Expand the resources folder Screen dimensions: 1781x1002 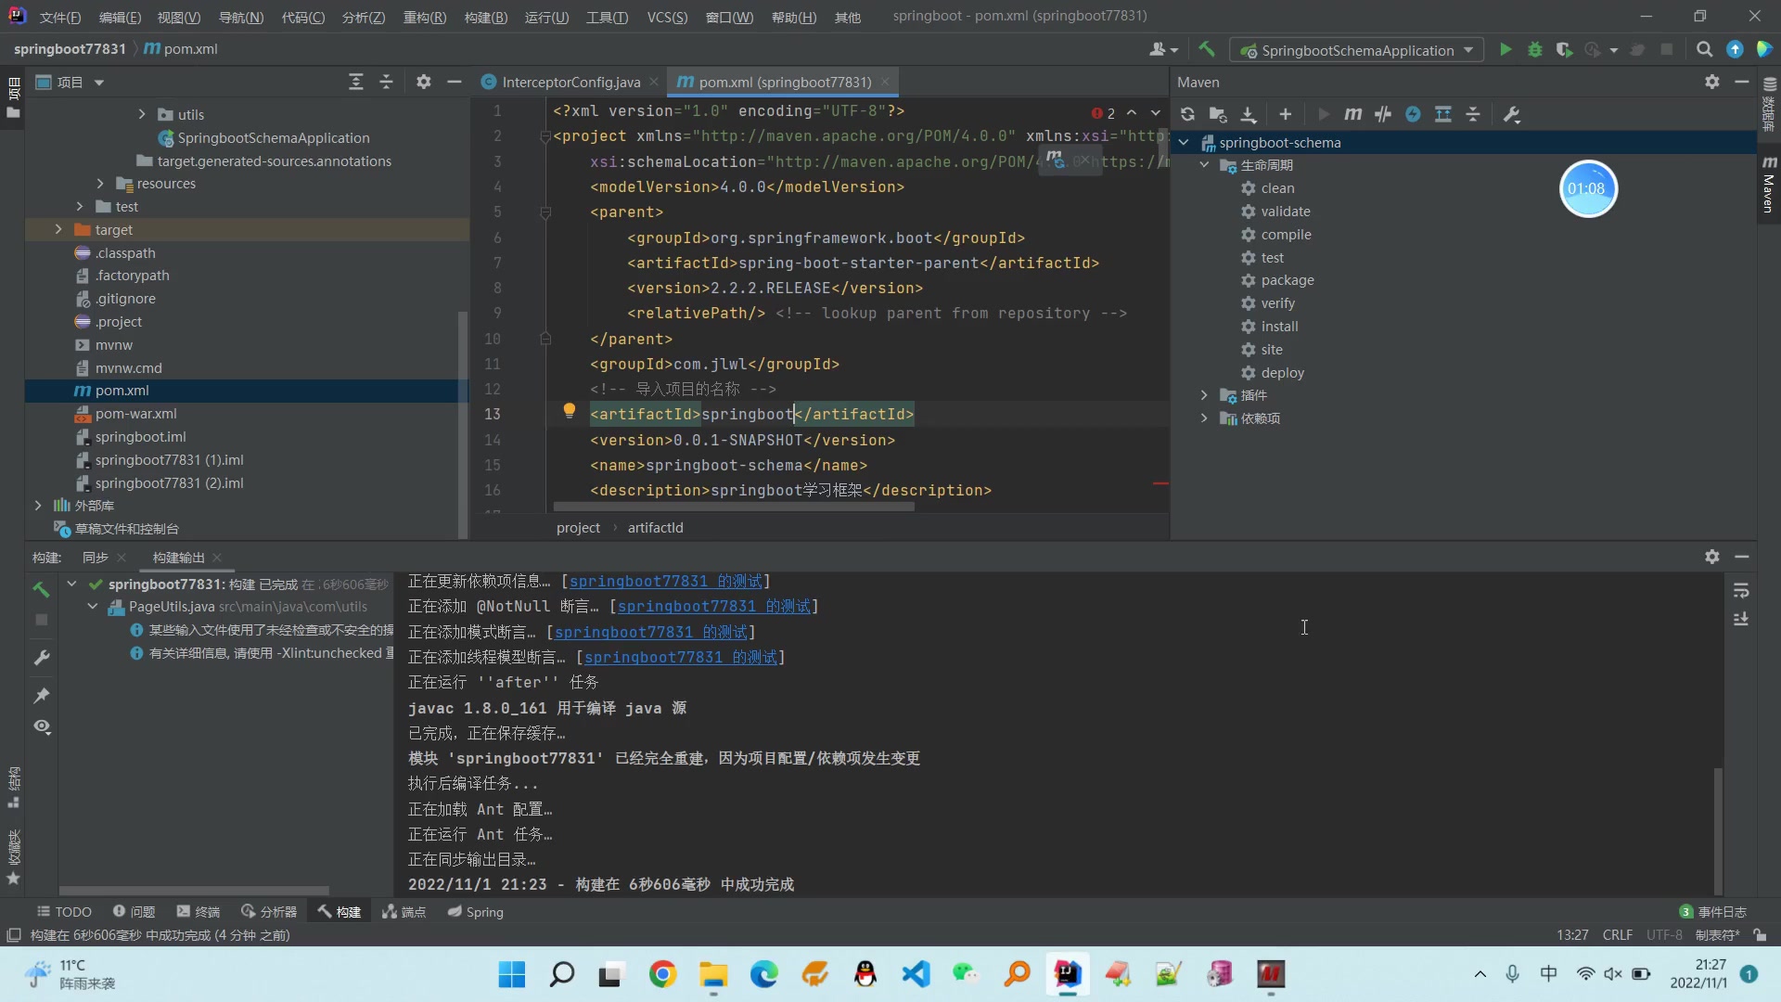click(100, 184)
